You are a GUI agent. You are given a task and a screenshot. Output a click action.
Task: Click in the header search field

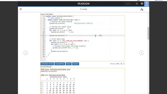pos(130,4)
